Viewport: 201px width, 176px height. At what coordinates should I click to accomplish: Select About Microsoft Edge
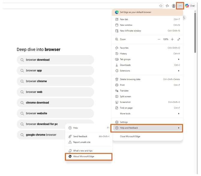pyautogui.click(x=89, y=157)
